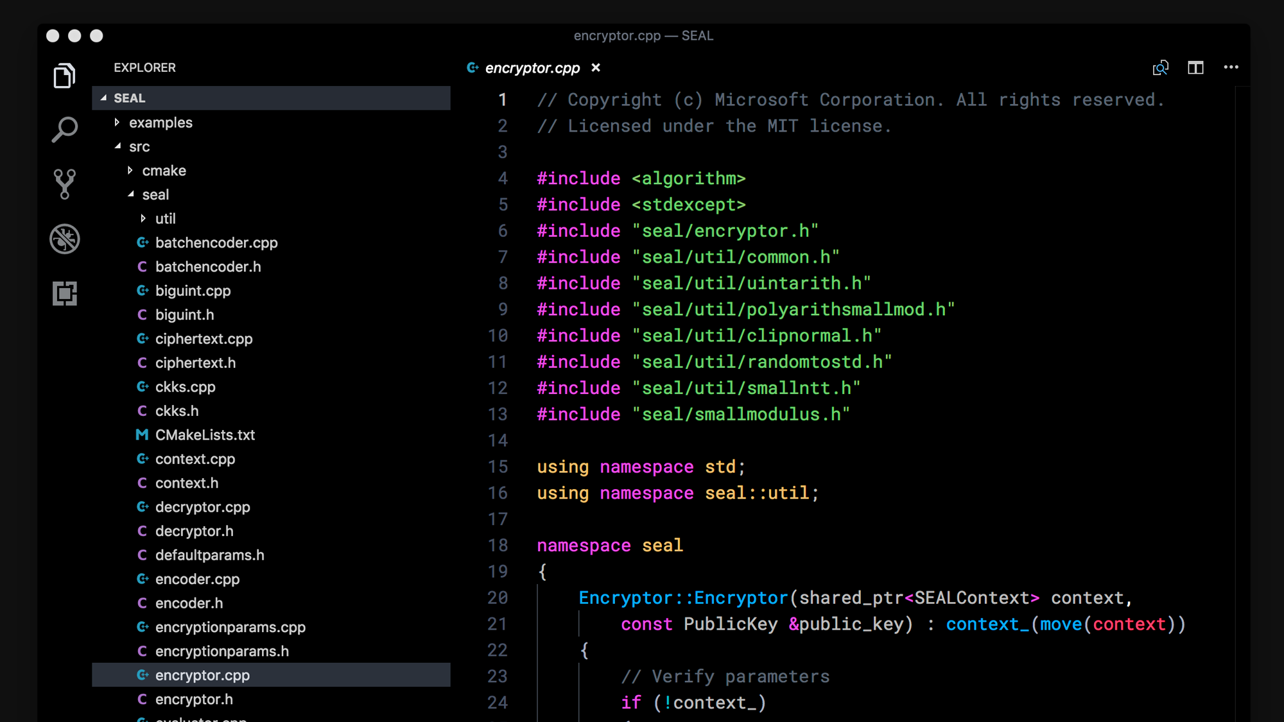The height and width of the screenshot is (722, 1284).
Task: Click the C icon beside context.h
Action: 143,483
